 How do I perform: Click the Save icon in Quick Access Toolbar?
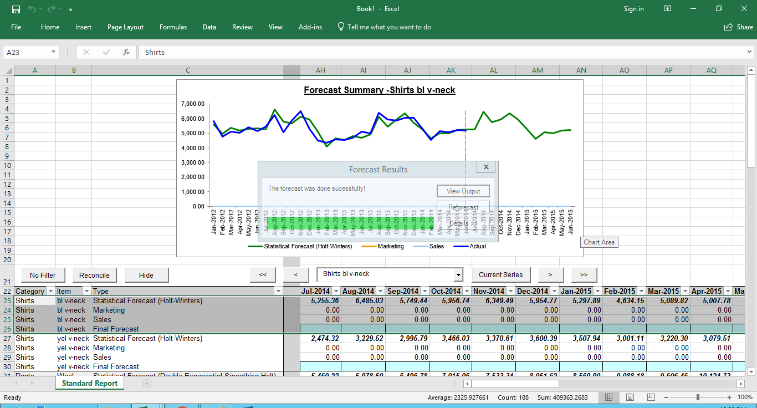(15, 9)
